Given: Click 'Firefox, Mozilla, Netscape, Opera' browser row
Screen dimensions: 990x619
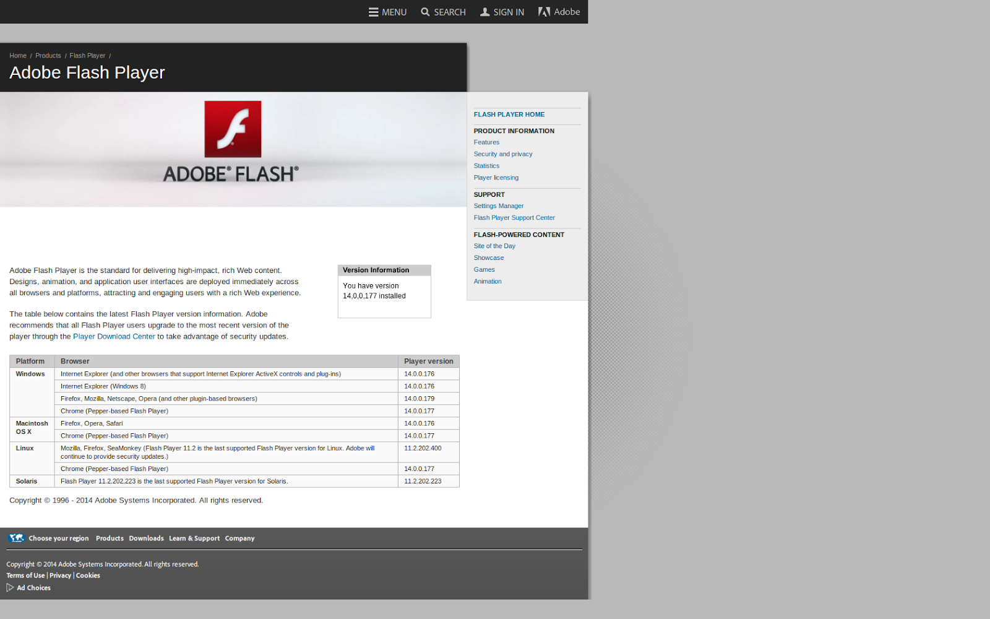Looking at the screenshot, I should pos(226,399).
